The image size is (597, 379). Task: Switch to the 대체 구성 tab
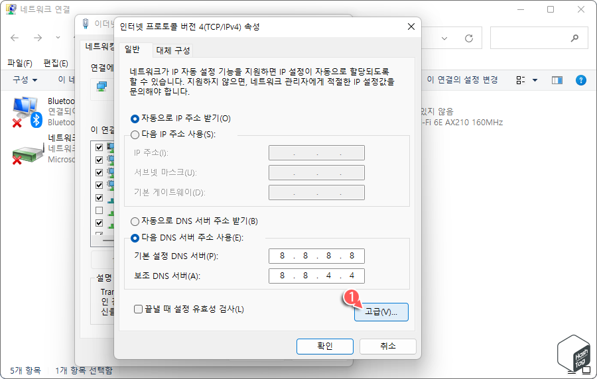coord(173,50)
